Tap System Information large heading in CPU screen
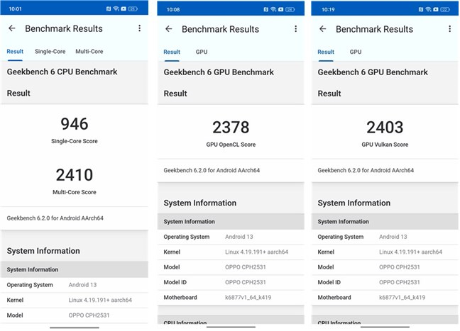This screenshot has width=460, height=331. 43,251
